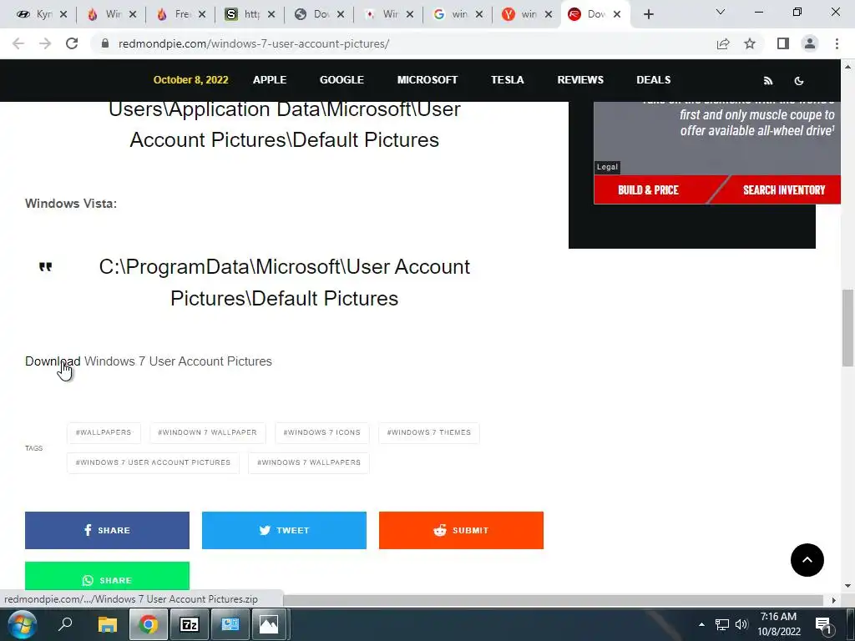
Task: Show hidden system tray icons
Action: click(701, 624)
